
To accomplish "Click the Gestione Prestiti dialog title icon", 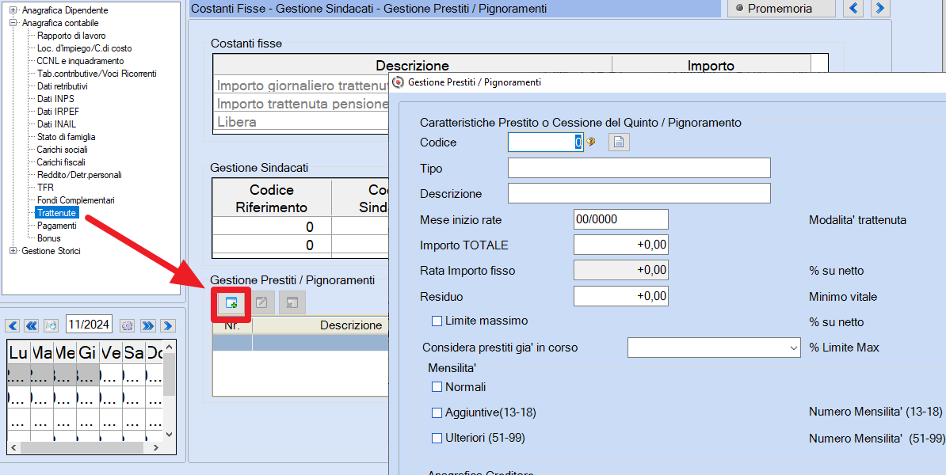I will (398, 82).
